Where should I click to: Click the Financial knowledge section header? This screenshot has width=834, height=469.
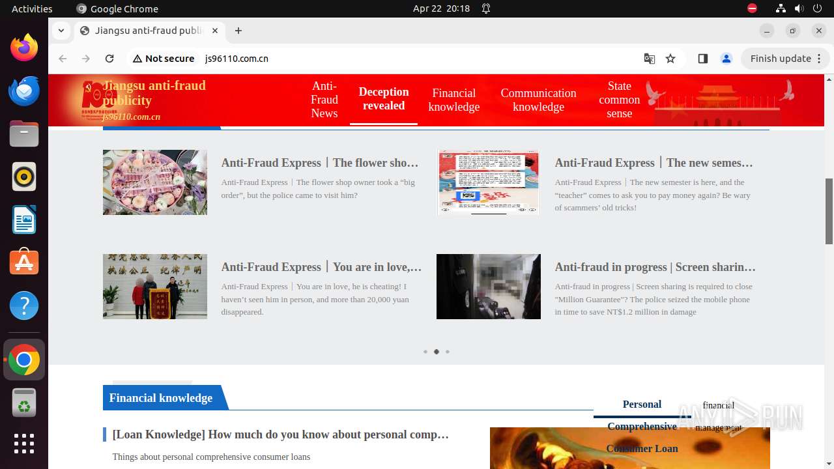pos(161,398)
